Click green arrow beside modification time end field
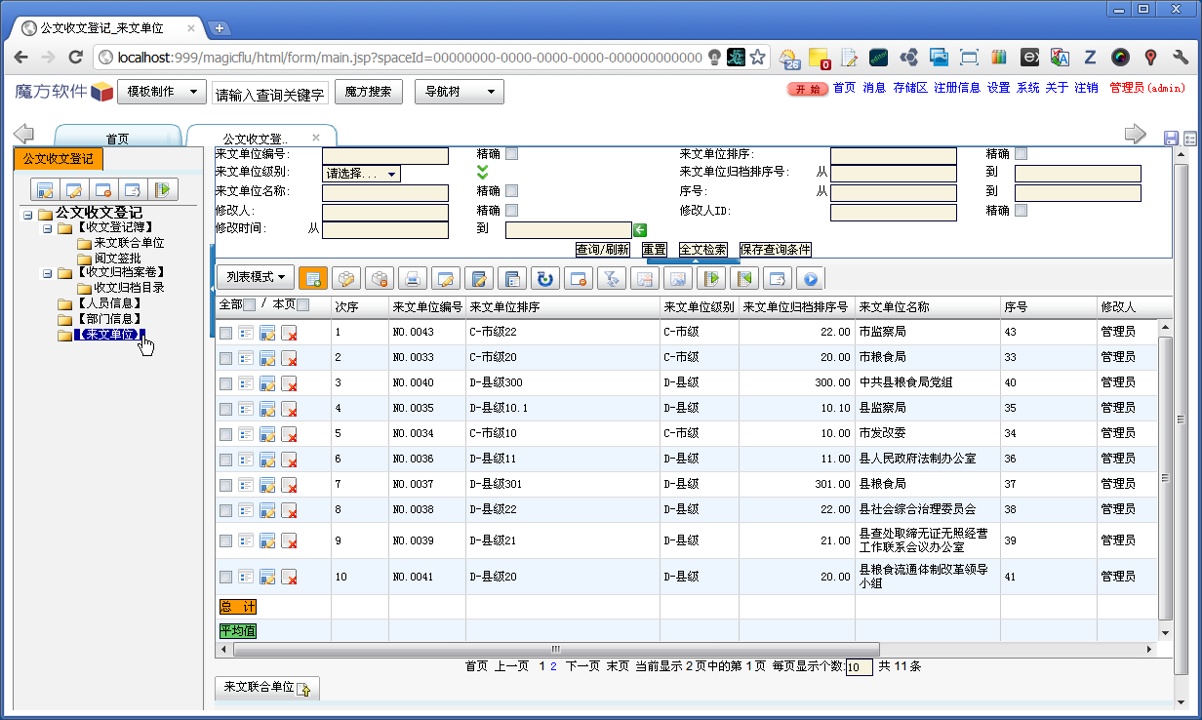Image resolution: width=1202 pixels, height=720 pixels. 640,229
